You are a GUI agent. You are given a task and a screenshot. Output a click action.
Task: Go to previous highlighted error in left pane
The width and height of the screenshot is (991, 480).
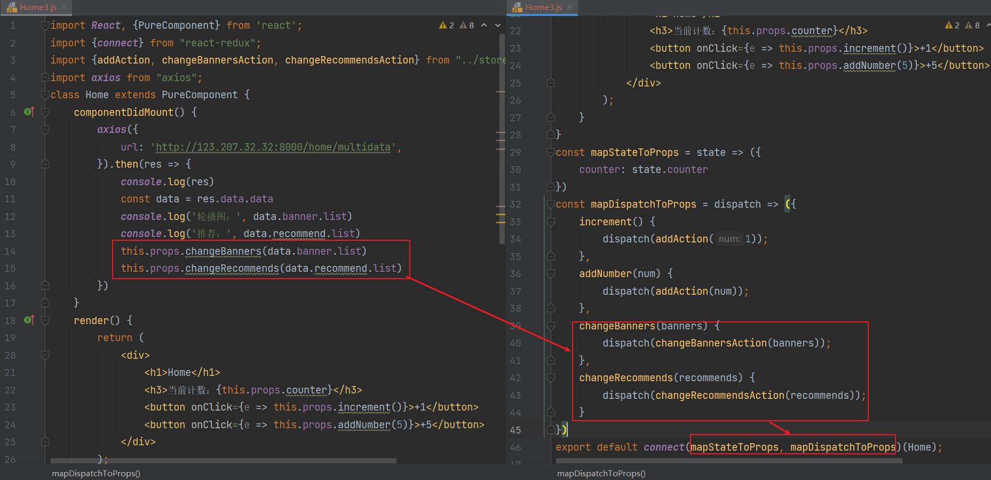[484, 25]
